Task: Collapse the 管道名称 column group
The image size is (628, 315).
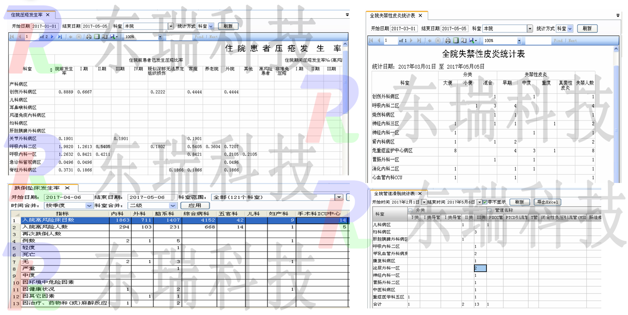Action: [490, 210]
